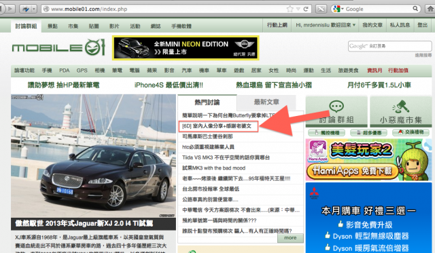This screenshot has width=435, height=253.
Task: Open the 景點 top menu item
Action: (x=52, y=26)
